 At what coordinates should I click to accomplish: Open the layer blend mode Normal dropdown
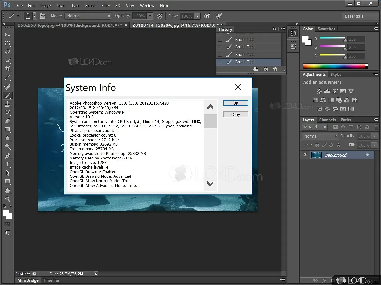[x=320, y=136]
